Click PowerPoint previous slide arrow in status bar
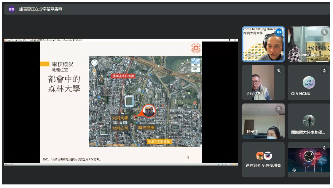Screen dimensions: 333x188 218,164
